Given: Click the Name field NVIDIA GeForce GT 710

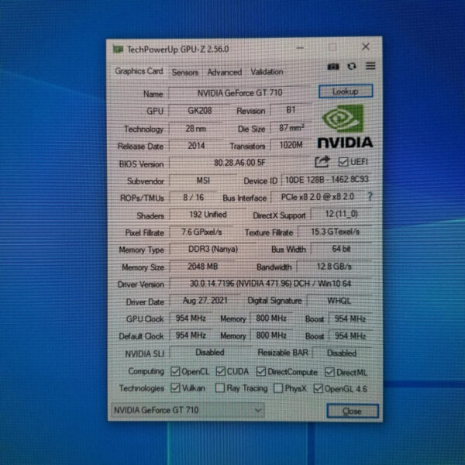Looking at the screenshot, I should 239,93.
